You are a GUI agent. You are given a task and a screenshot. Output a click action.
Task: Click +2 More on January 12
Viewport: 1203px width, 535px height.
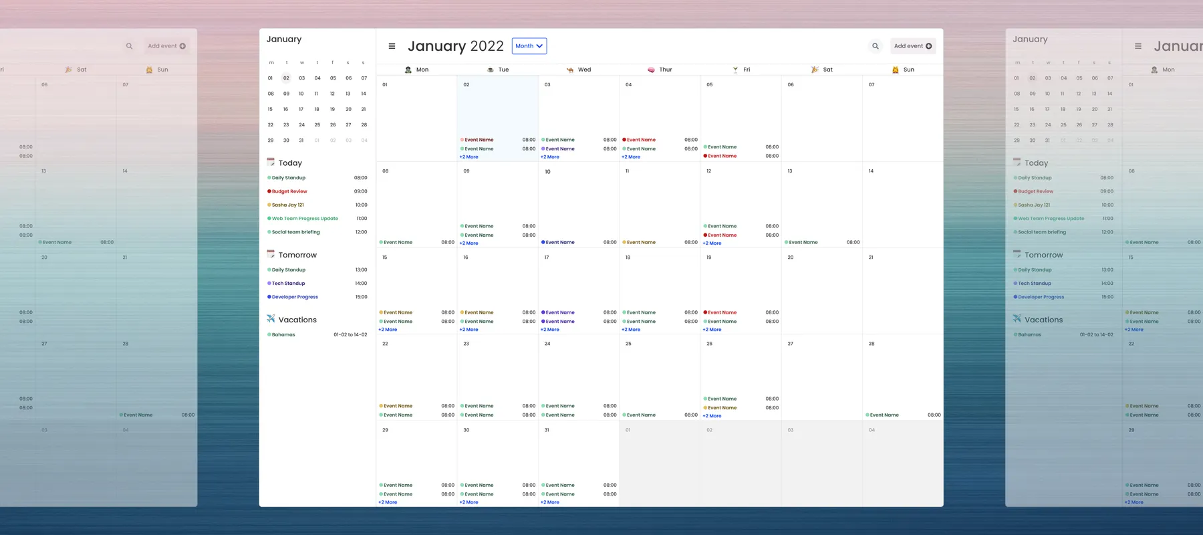coord(712,243)
